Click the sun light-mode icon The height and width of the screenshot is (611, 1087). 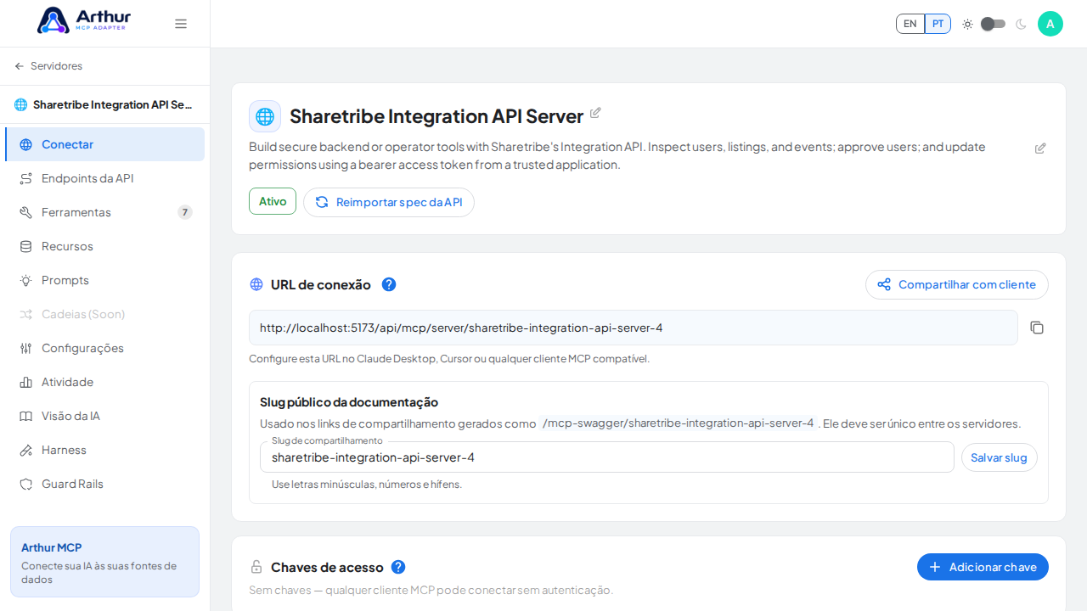point(967,24)
